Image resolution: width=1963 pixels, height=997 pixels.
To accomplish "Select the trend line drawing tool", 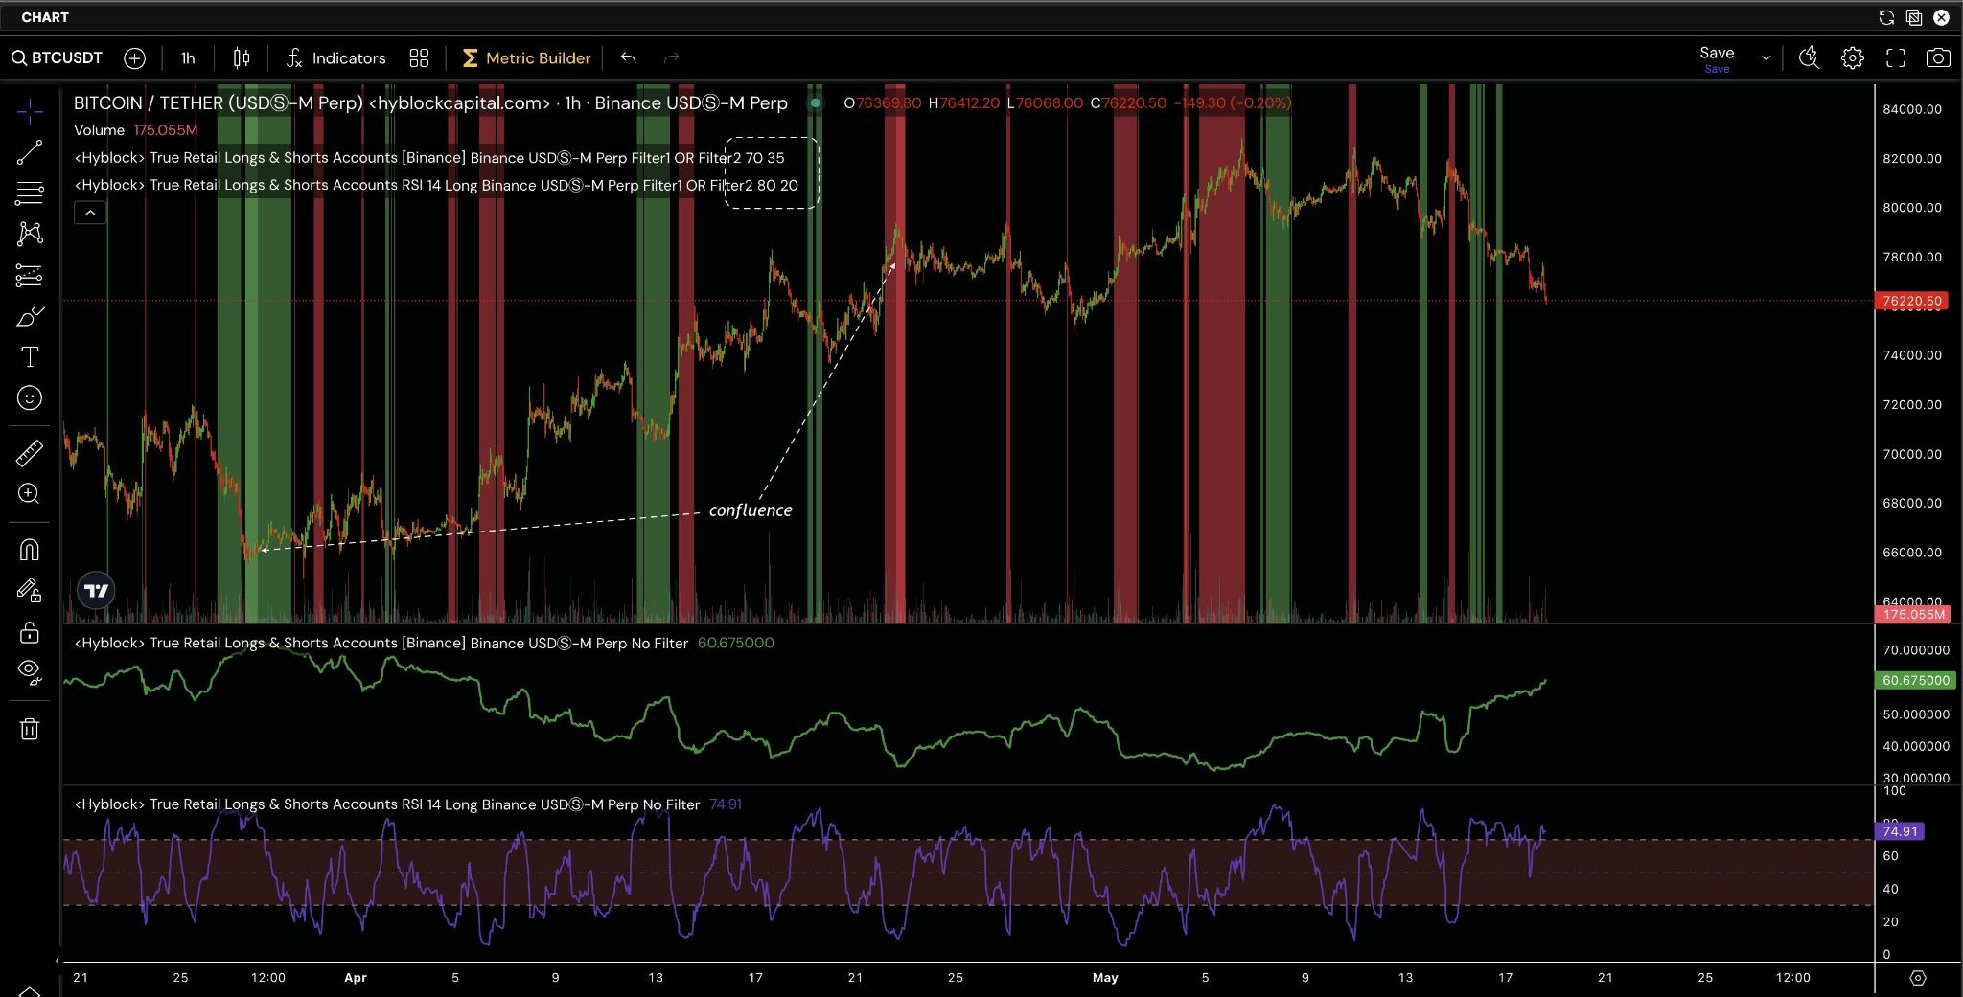I will point(30,152).
